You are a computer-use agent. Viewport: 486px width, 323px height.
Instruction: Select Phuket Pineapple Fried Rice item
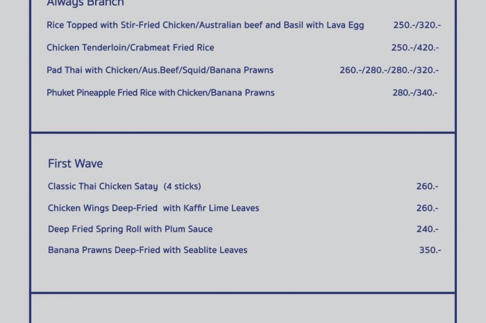tap(160, 93)
